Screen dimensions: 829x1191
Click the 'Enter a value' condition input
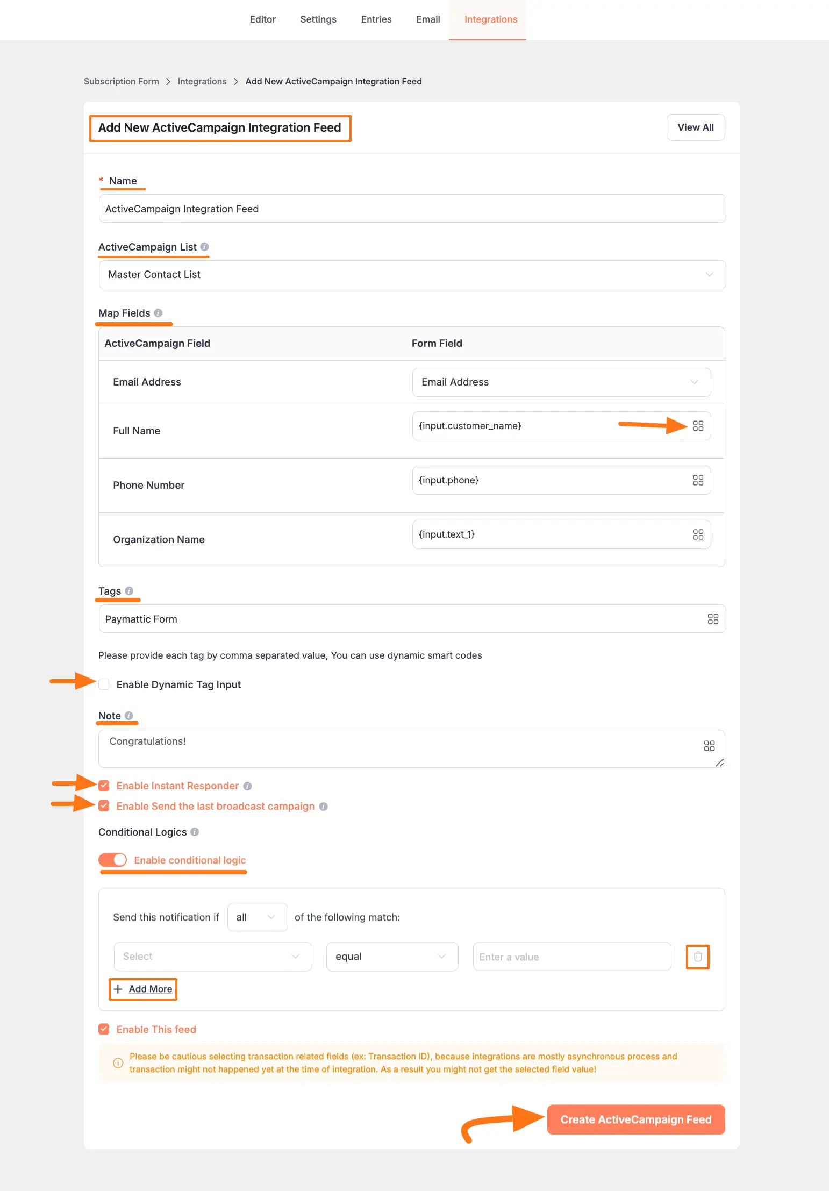pyautogui.click(x=572, y=957)
